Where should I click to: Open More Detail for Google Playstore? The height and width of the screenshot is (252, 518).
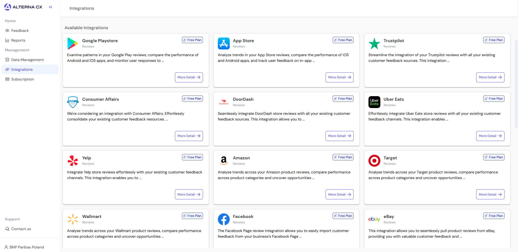pos(189,77)
